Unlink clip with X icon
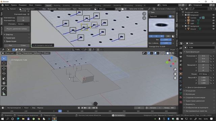The width and height of the screenshot is (216, 121). pos(125,9)
